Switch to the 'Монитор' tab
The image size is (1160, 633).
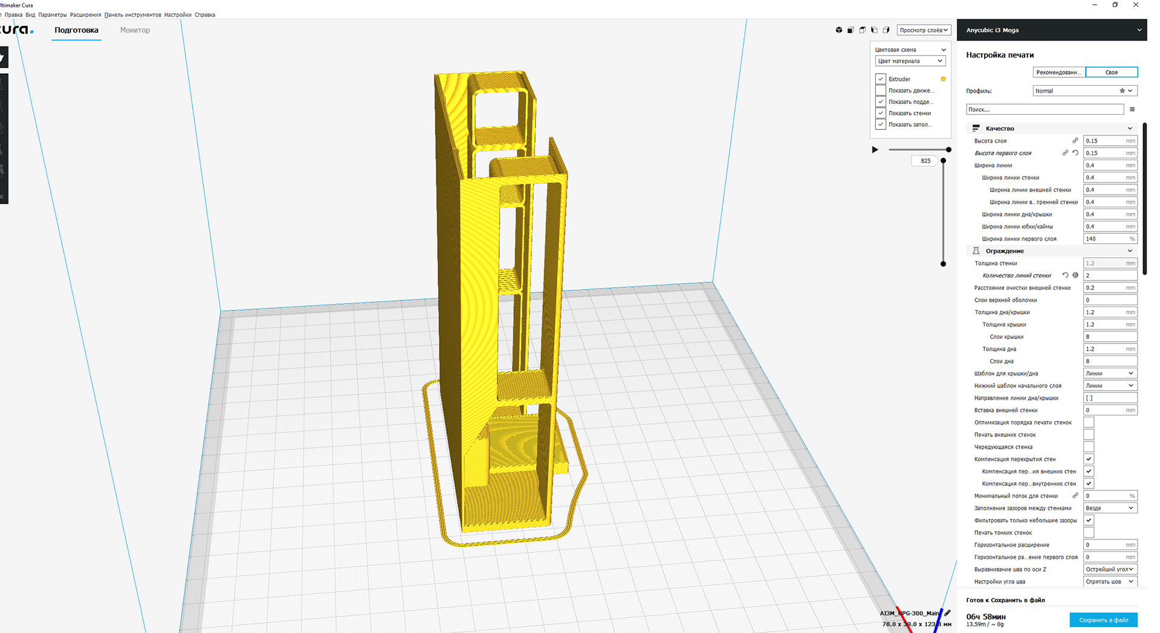[x=135, y=30]
